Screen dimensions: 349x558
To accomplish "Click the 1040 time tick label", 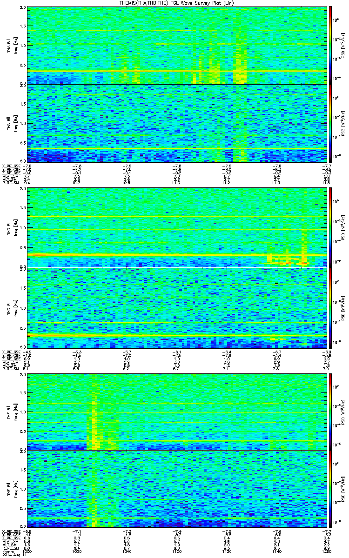I will click(127, 551).
